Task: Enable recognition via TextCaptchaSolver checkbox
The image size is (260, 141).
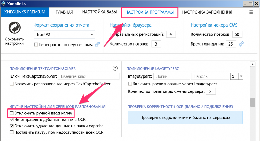Action: pyautogui.click(x=11, y=84)
